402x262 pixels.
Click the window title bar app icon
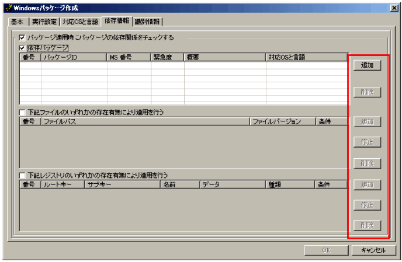[8, 8]
